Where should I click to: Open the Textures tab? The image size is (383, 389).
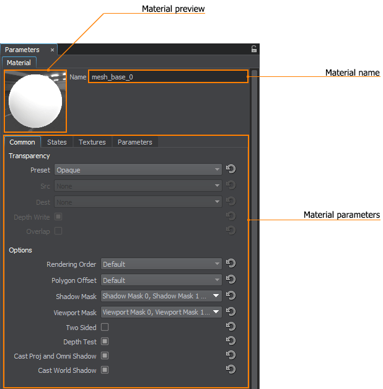tap(92, 142)
